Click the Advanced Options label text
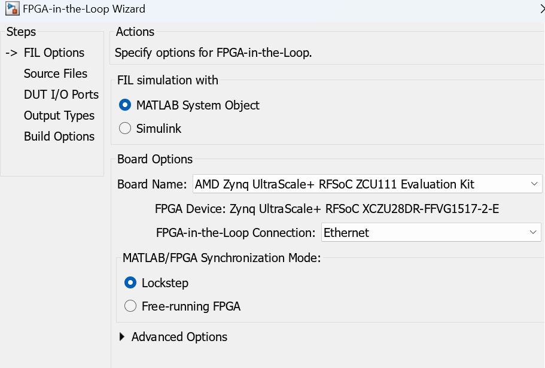 179,337
